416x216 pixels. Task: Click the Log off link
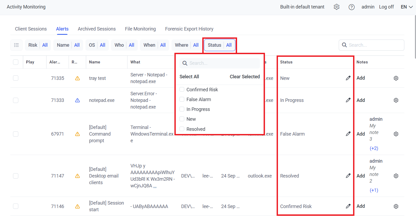386,7
